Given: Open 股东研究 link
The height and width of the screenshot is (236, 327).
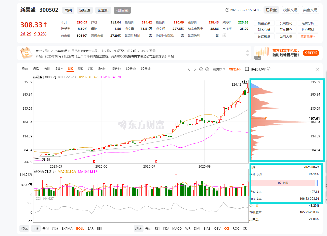Looking at the screenshot, I should click(286, 30).
